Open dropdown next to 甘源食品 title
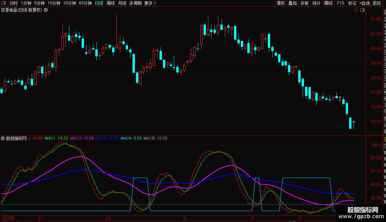 click(x=46, y=10)
